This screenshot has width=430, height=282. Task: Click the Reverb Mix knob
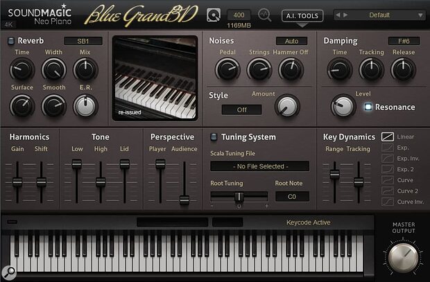tap(85, 69)
